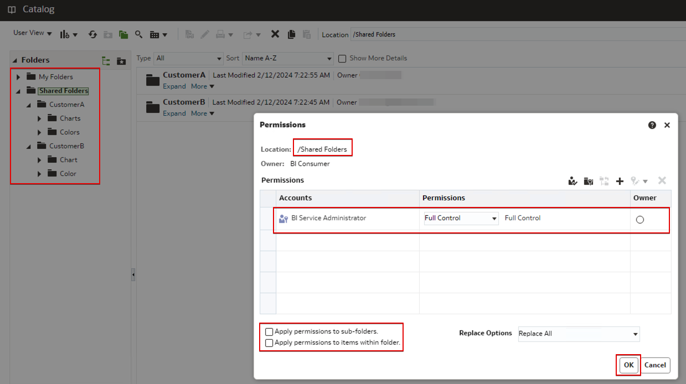
Task: Click the Delete X icon in catalog toolbar
Action: (x=275, y=34)
